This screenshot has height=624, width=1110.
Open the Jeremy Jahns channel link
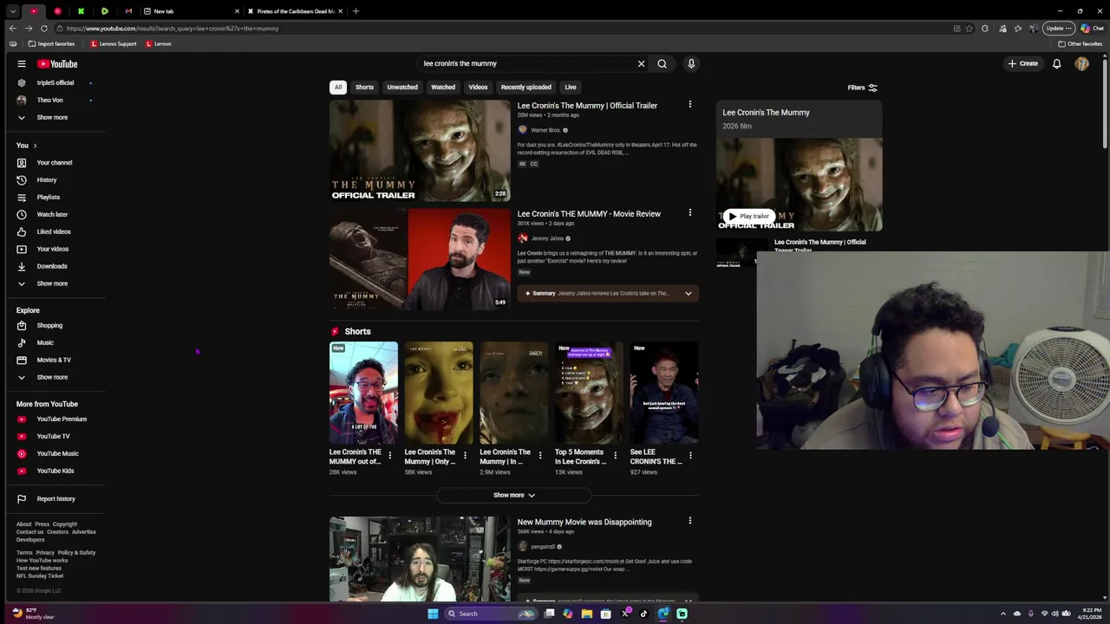click(x=547, y=238)
